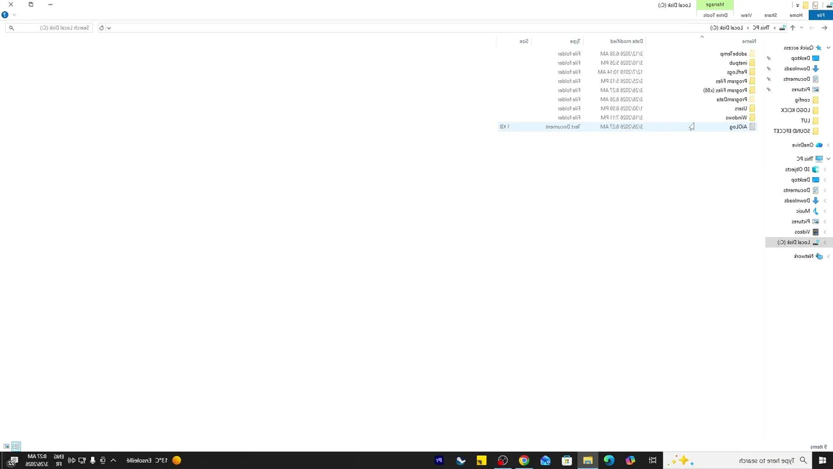
Task: Open Sticky Notes taskbar icon
Action: tap(482, 461)
